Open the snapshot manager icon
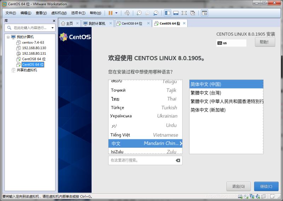Screen dimensions: 283x201 [156, 13]
